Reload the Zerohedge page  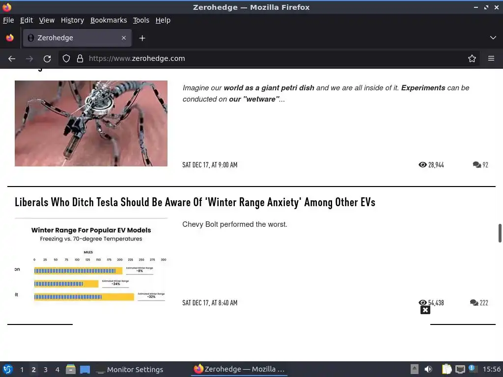point(47,59)
